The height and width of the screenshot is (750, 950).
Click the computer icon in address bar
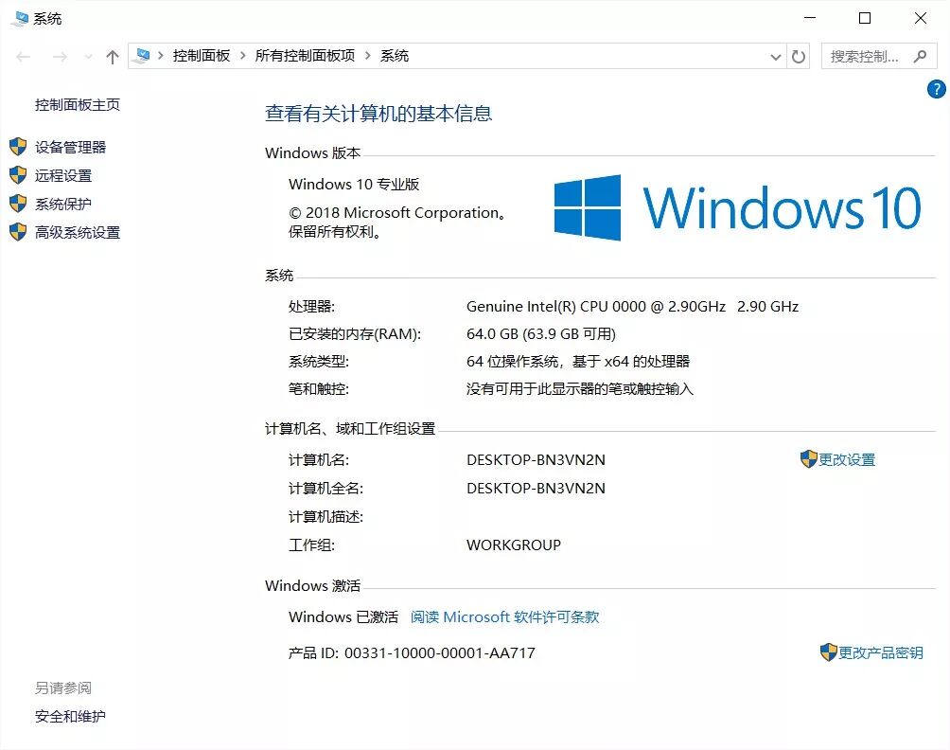142,56
